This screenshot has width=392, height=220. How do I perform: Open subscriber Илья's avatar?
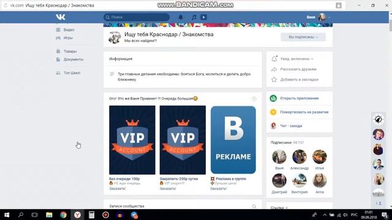point(320,156)
